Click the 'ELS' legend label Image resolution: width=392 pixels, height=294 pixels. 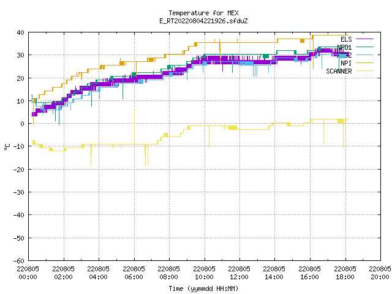tap(346, 39)
